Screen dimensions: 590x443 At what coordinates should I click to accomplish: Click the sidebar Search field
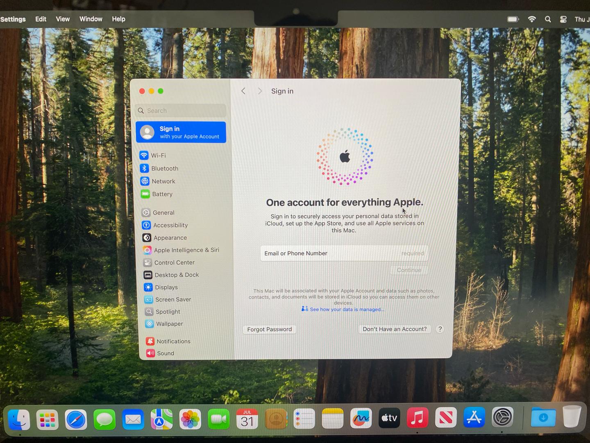point(180,110)
